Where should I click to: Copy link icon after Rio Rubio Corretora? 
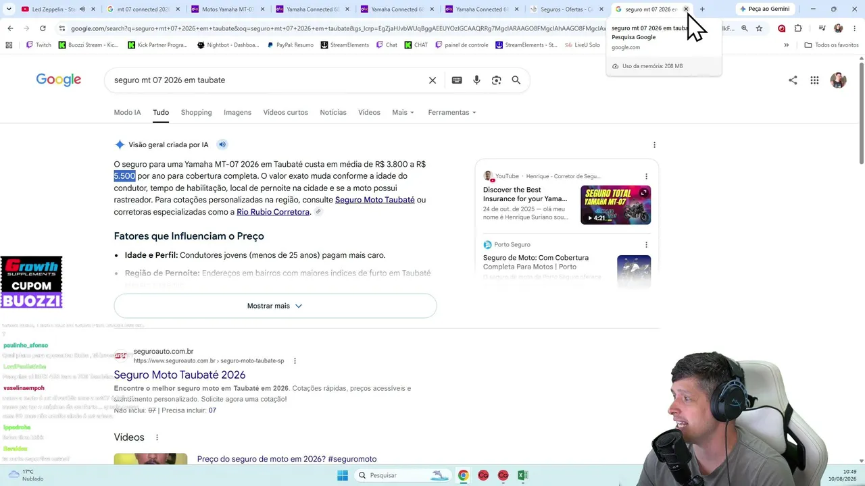tap(318, 212)
